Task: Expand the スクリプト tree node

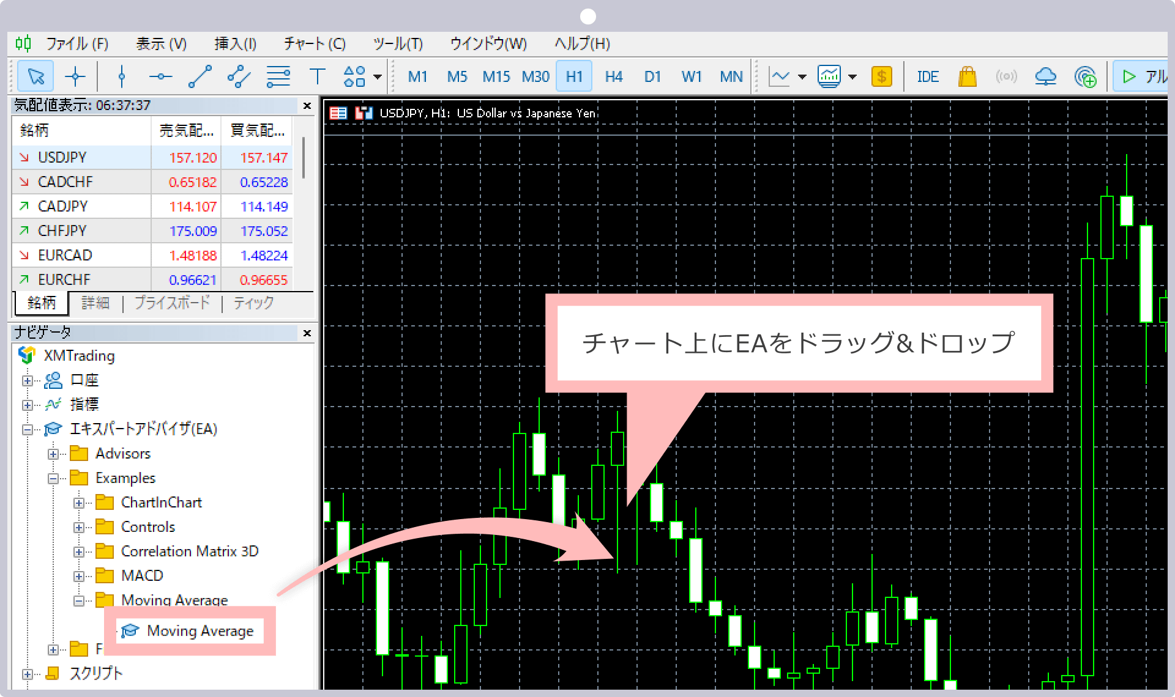Action: pos(27,674)
